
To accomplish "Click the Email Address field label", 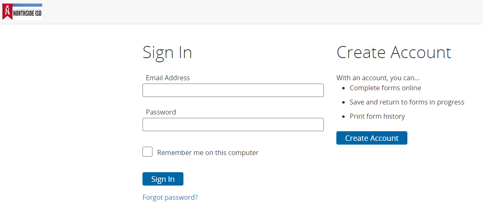I will coord(168,78).
